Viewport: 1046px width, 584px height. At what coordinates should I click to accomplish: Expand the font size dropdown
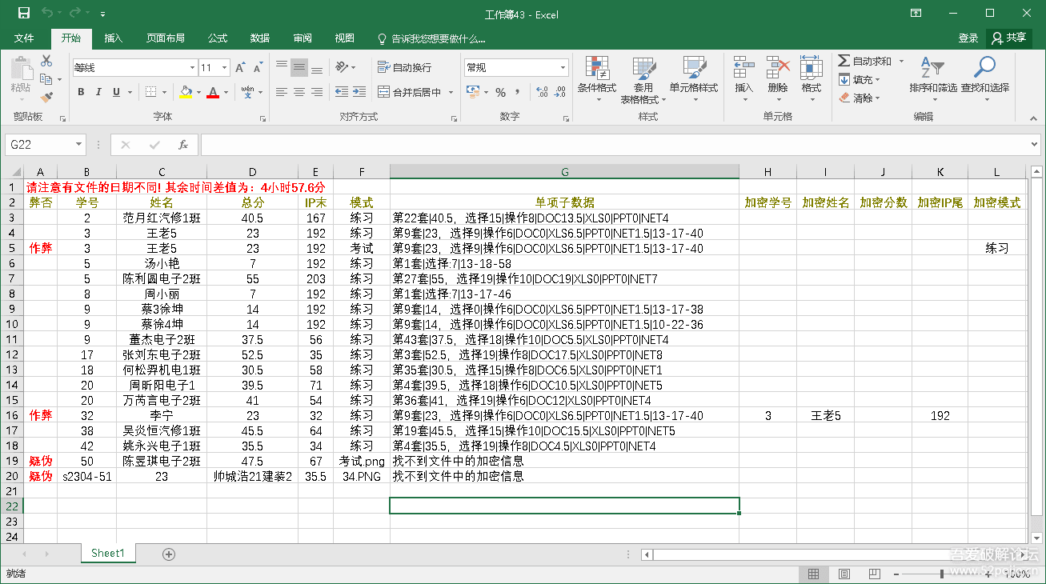pos(225,68)
